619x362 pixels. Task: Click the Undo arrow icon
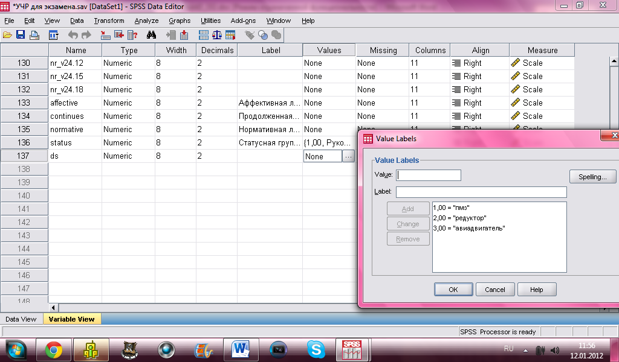(73, 35)
